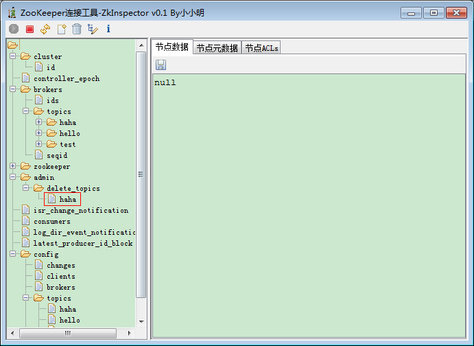Click the Delete Node trash icon
474x346 pixels.
pyautogui.click(x=77, y=29)
